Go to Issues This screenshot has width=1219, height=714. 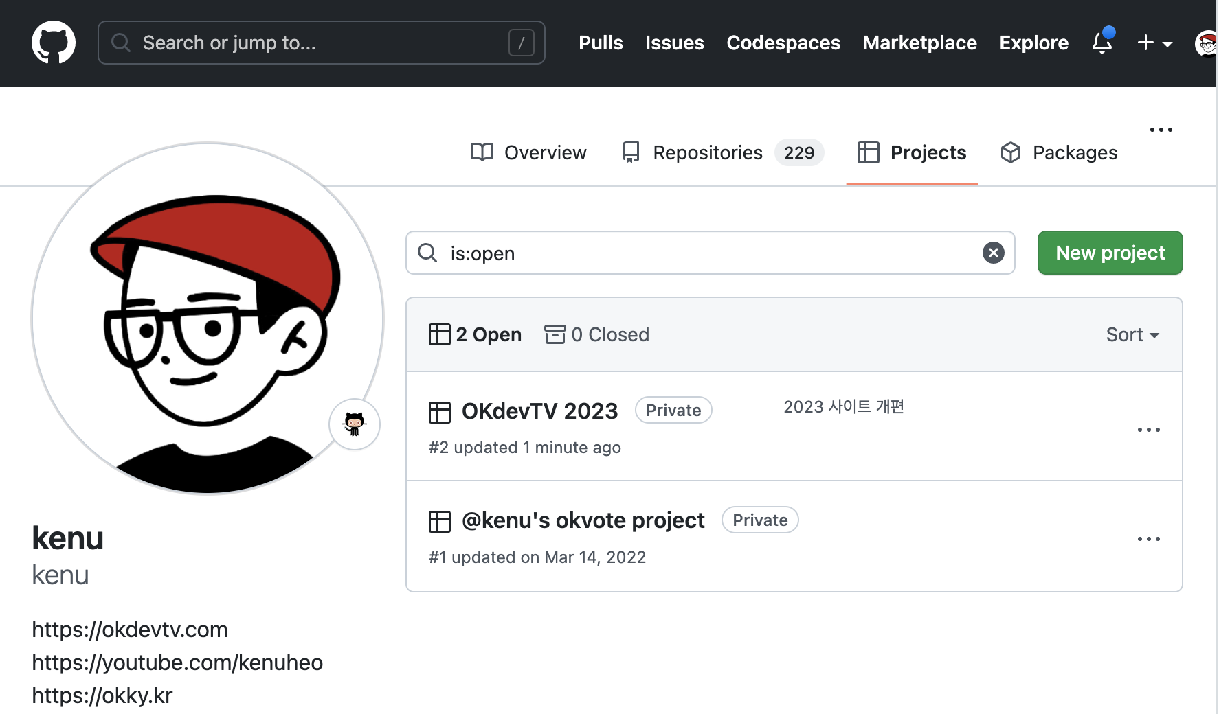674,43
